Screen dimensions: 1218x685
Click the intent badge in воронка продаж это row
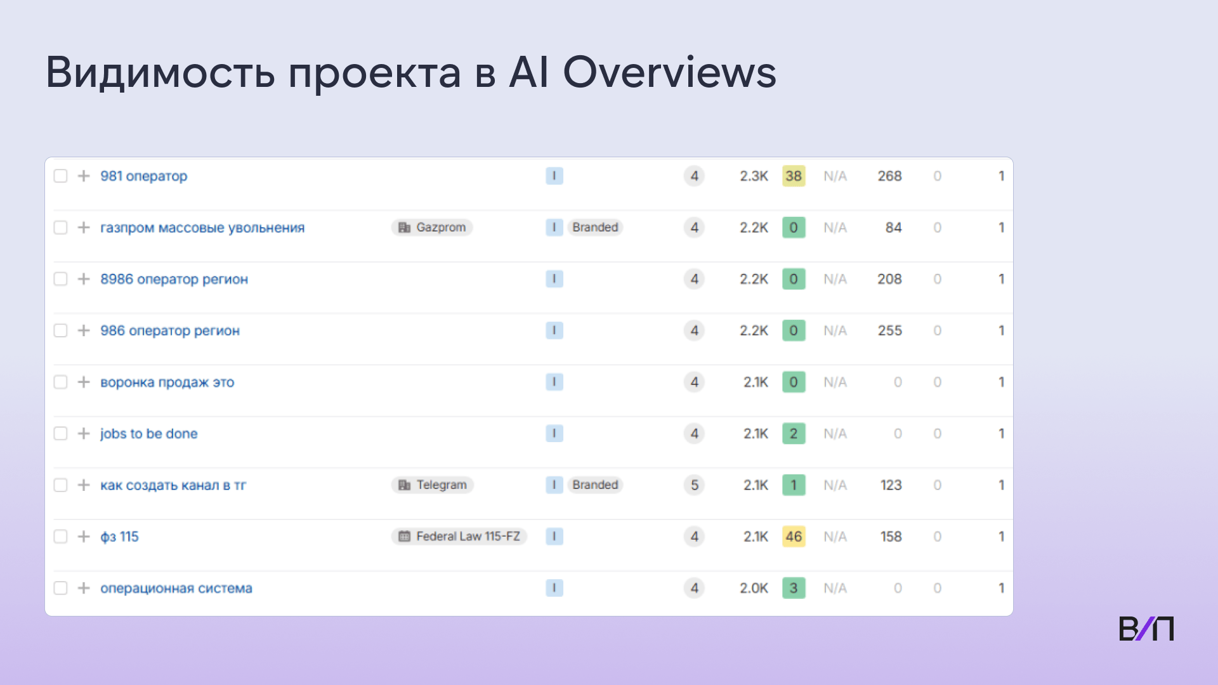554,382
